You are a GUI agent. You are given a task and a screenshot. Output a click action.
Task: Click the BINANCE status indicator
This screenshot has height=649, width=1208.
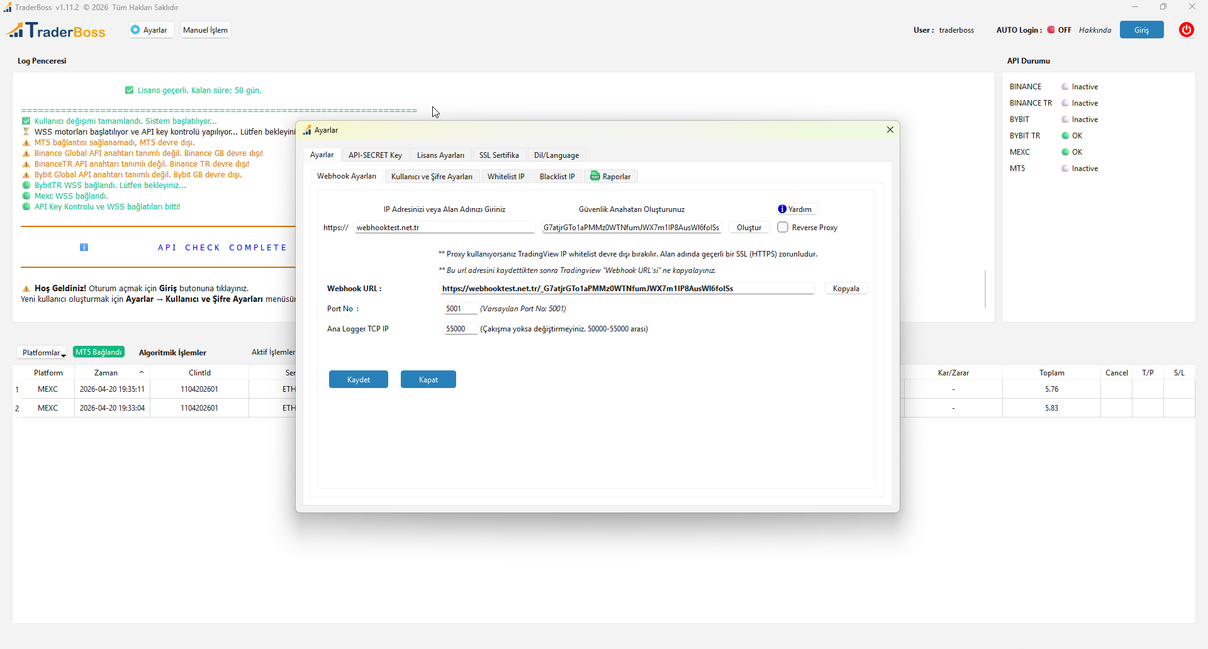click(x=1065, y=87)
